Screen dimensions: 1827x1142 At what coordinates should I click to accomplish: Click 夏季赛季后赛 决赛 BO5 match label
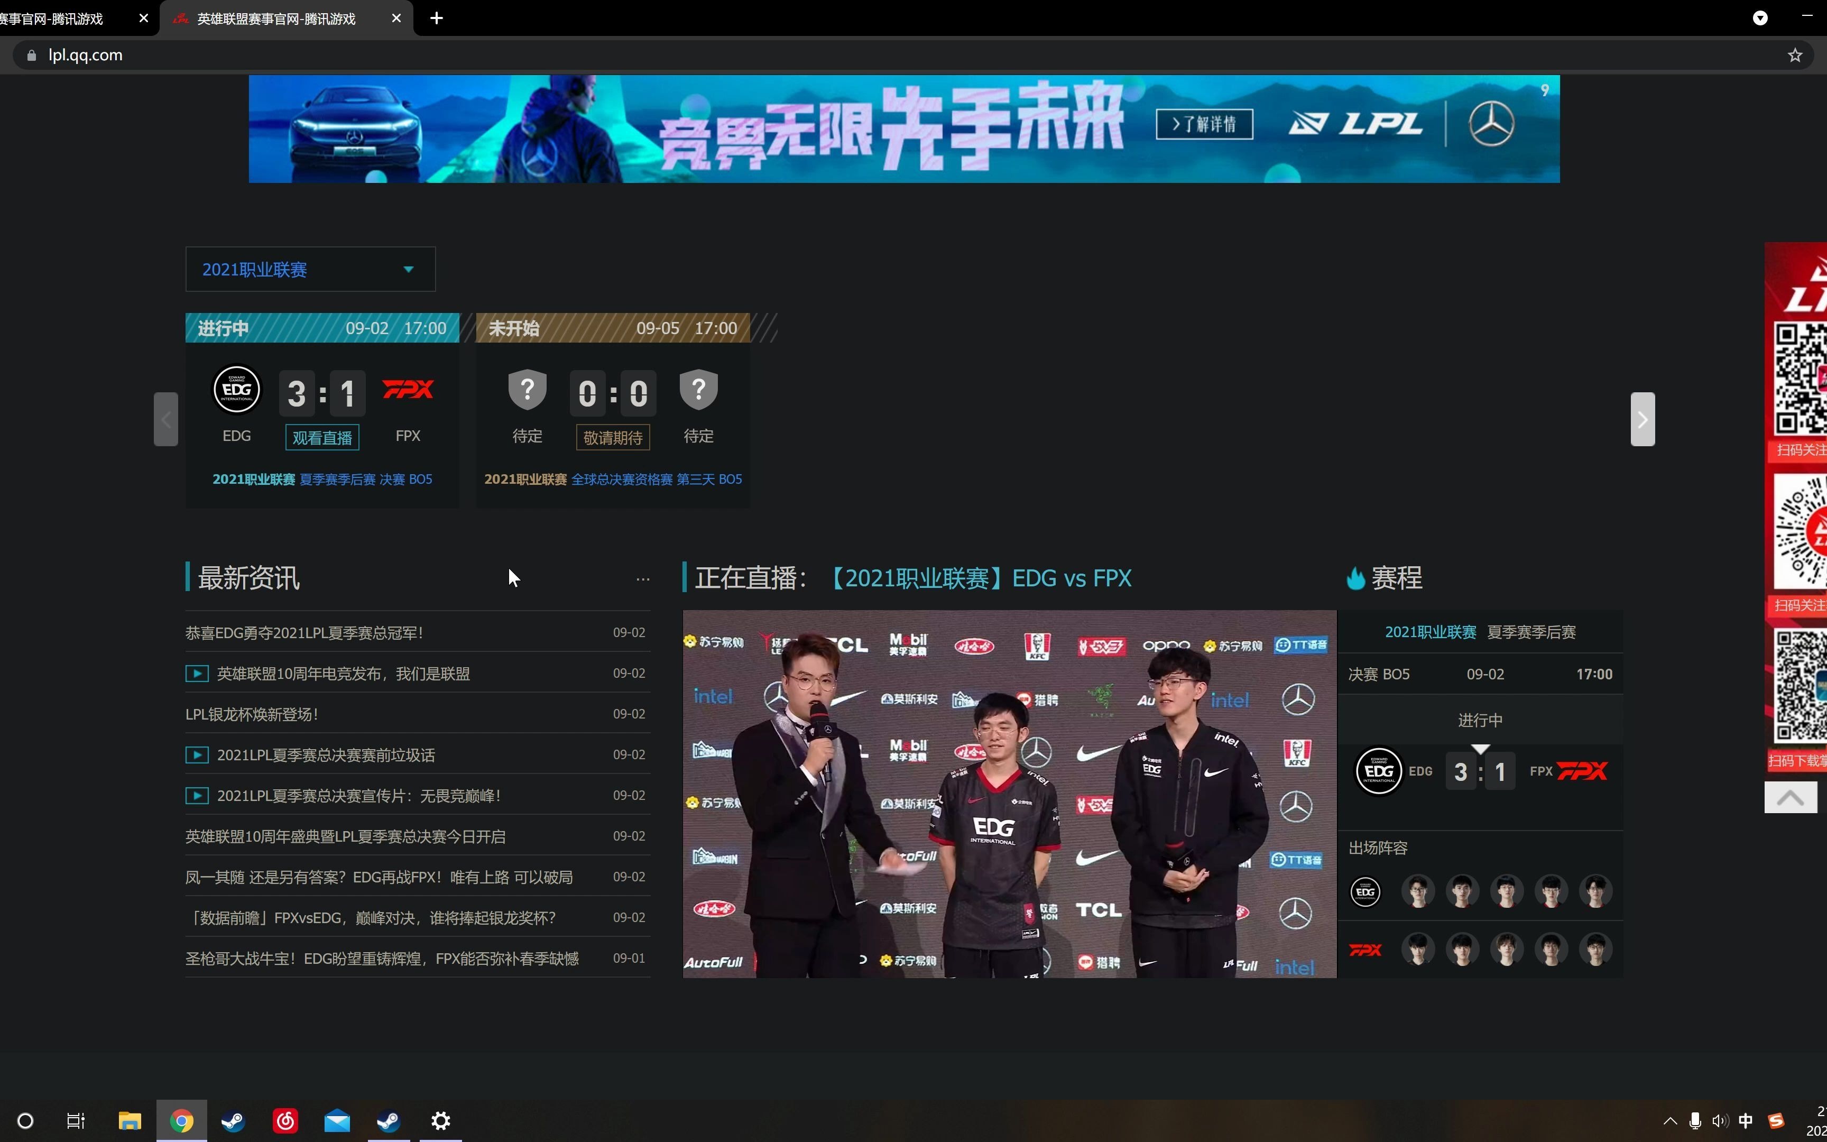click(x=366, y=480)
